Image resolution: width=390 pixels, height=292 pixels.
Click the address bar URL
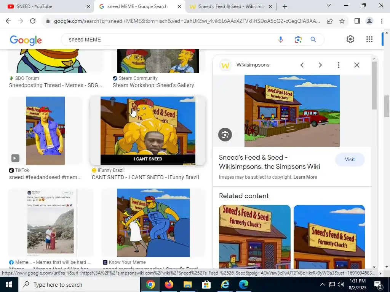click(x=187, y=21)
